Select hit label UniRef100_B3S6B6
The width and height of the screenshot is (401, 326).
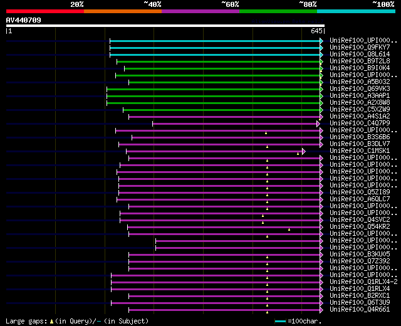click(x=360, y=137)
